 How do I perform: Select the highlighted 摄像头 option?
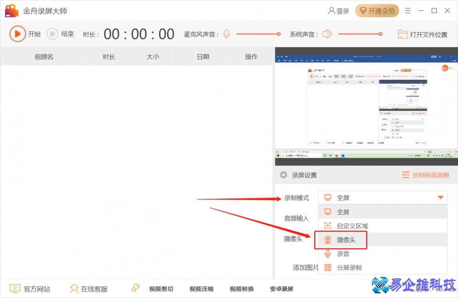tap(341, 239)
